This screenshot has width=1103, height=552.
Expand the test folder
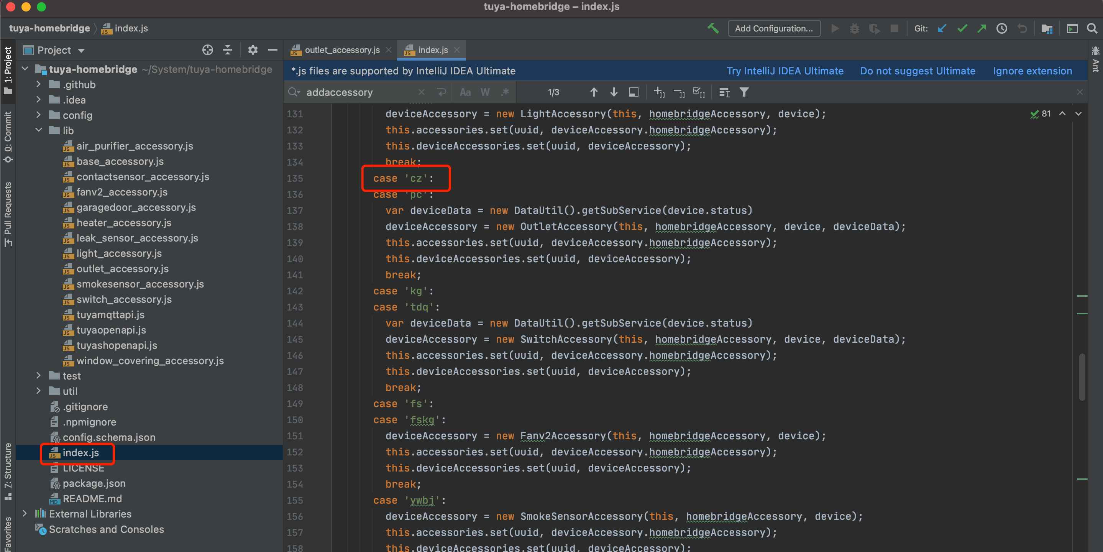(39, 376)
